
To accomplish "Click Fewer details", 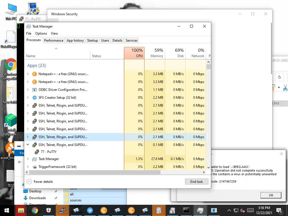I will coord(40,182).
